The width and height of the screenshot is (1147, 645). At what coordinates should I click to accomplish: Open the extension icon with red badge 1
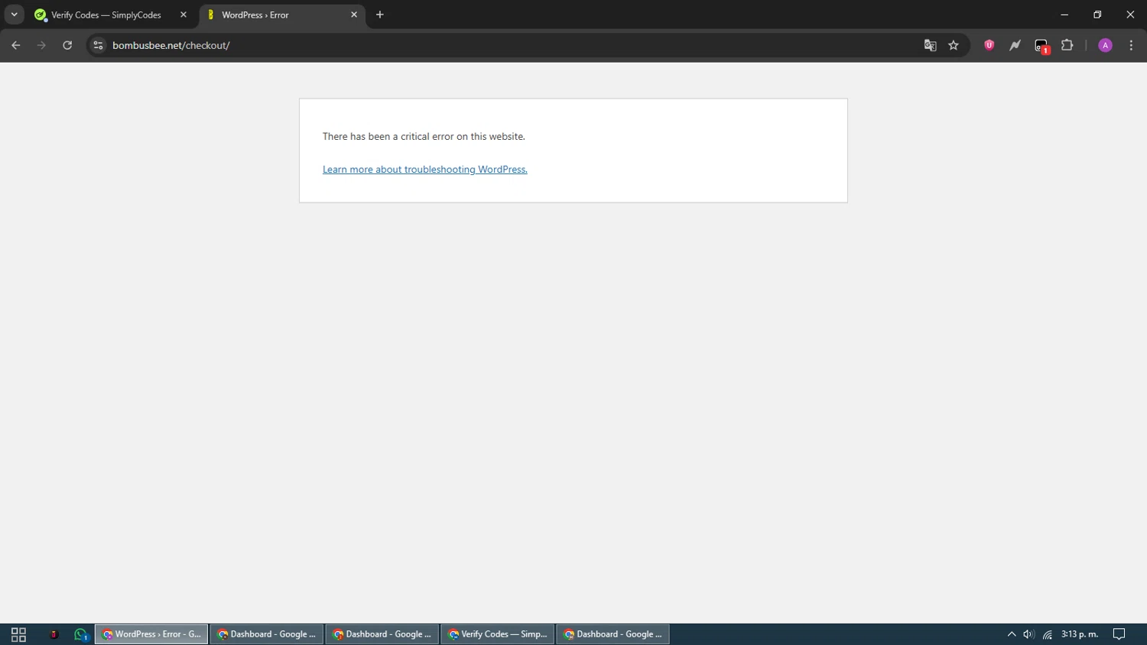(1041, 46)
